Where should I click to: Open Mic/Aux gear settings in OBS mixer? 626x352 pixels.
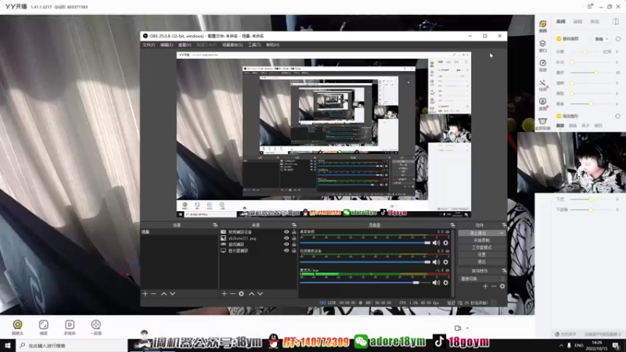click(445, 282)
